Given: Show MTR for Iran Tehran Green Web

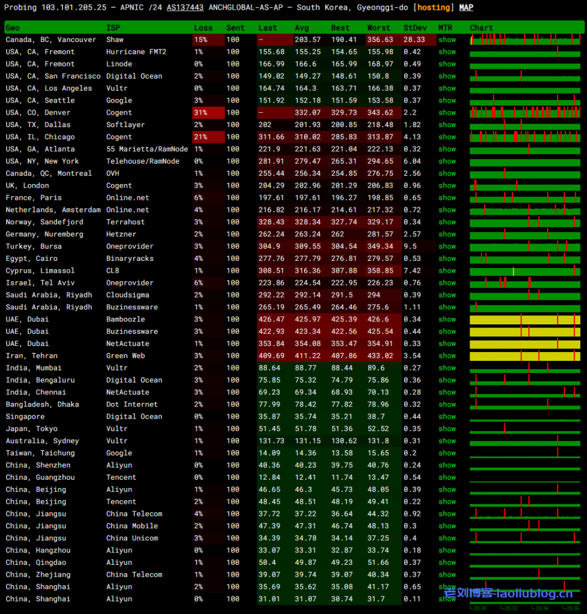Looking at the screenshot, I should coord(447,356).
